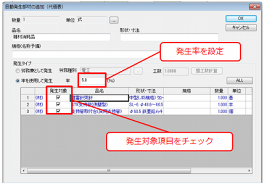Screen dimensions: 267x184
Task: Click the scrollbar left arrow
Action: [x=24, y=170]
